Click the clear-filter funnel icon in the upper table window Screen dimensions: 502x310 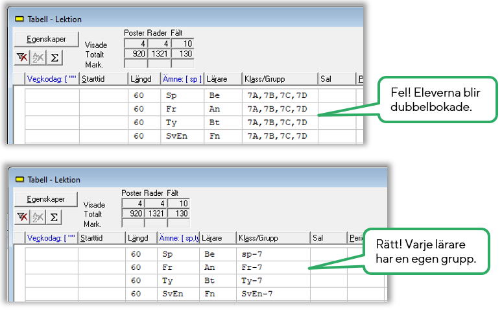tap(21, 58)
